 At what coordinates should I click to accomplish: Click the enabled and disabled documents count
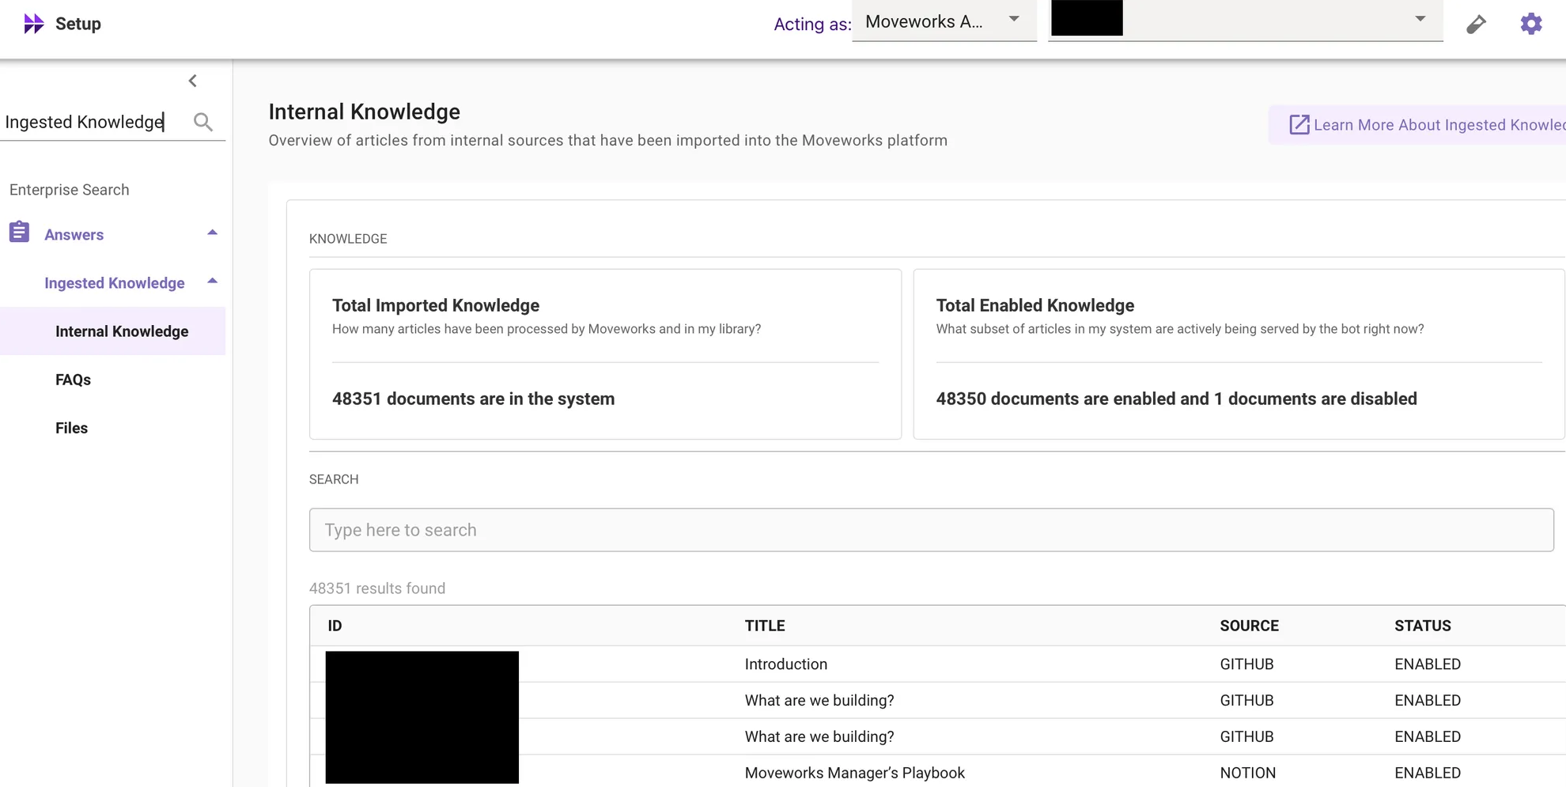click(1176, 399)
